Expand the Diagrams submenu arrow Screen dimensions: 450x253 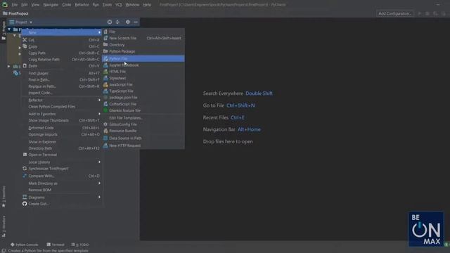(x=99, y=197)
